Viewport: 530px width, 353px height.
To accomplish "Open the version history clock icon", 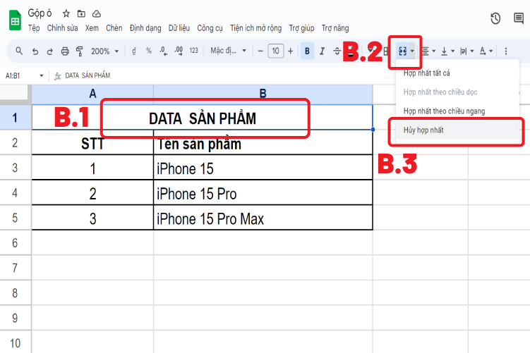I will (x=495, y=18).
